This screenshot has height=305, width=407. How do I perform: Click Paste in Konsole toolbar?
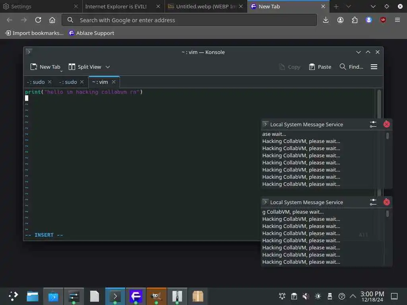pos(320,67)
